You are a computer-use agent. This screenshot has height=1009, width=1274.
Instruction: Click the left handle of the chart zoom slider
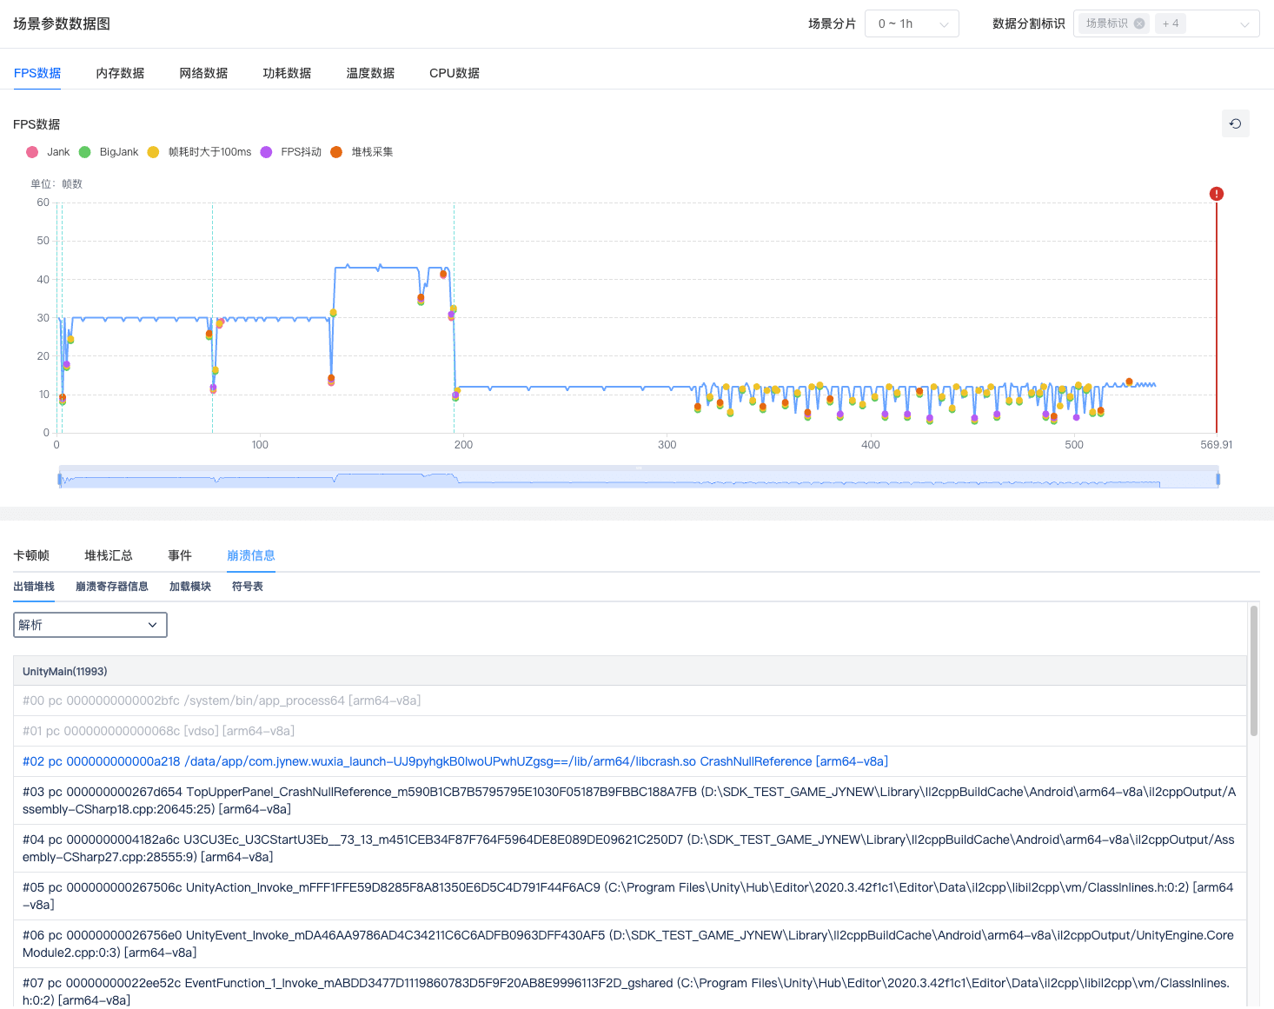[60, 479]
